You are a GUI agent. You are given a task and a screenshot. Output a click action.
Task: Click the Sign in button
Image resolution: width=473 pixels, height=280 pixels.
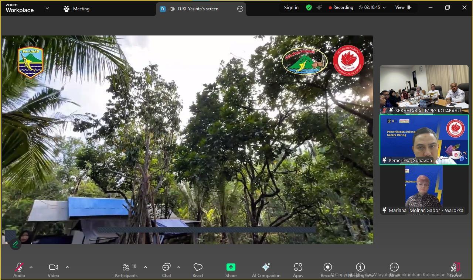[291, 7]
